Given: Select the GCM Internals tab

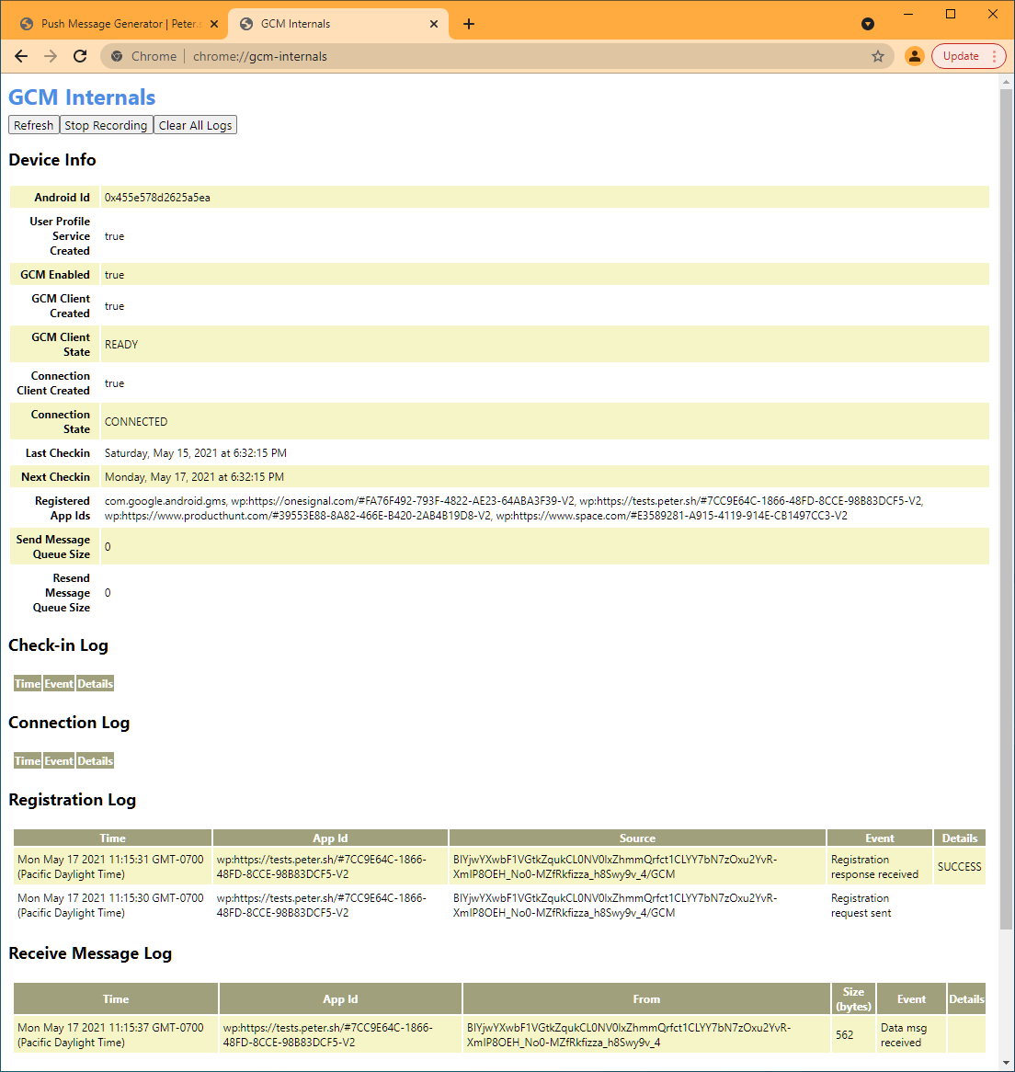Looking at the screenshot, I should click(x=338, y=24).
